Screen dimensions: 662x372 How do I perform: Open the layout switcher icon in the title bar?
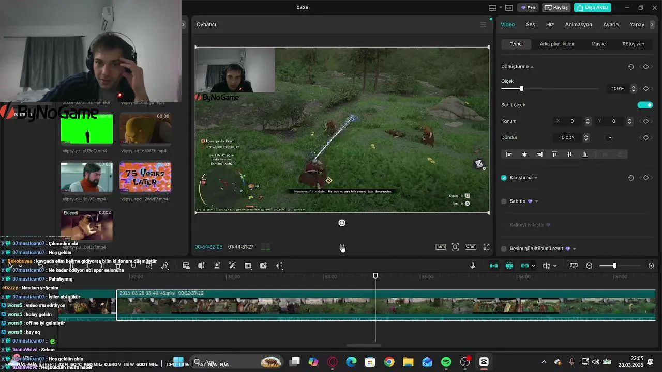click(x=492, y=8)
